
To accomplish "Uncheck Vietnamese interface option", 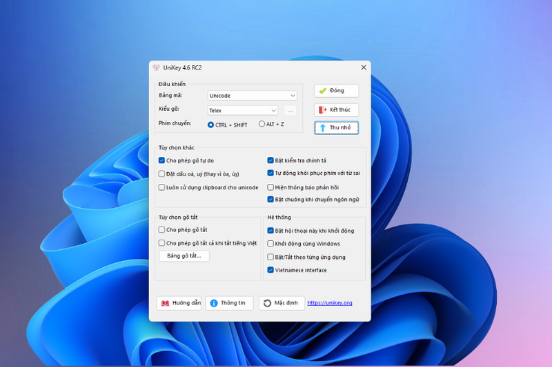I will coord(270,270).
